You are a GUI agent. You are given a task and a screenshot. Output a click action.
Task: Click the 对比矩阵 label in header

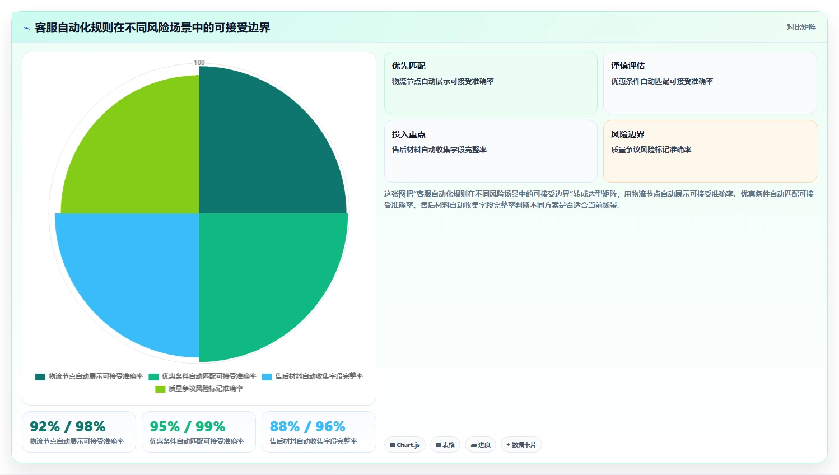801,27
